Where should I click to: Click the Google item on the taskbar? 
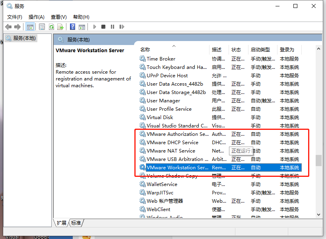tap(41, 237)
